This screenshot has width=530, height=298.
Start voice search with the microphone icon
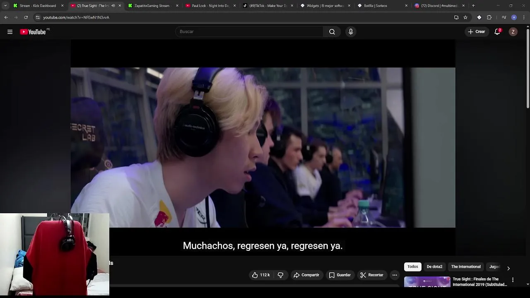(x=351, y=31)
